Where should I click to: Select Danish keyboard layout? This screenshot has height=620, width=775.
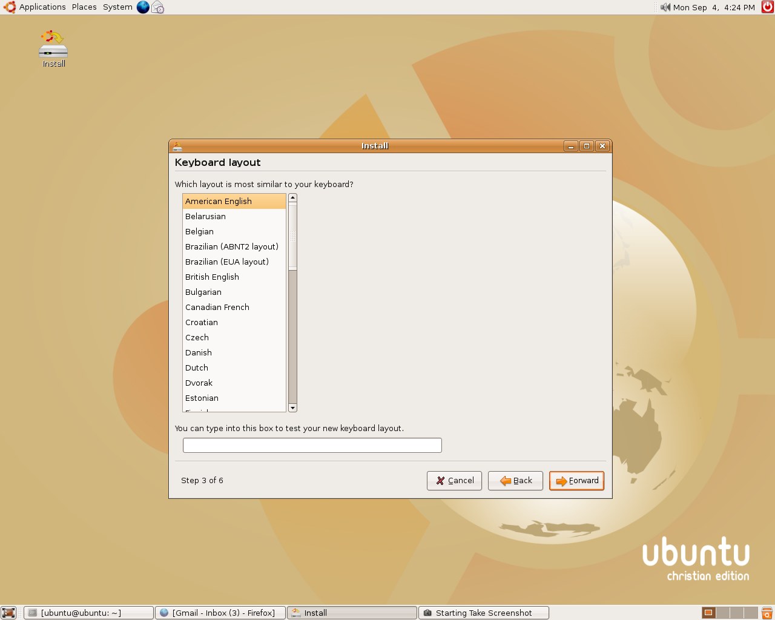(x=234, y=352)
